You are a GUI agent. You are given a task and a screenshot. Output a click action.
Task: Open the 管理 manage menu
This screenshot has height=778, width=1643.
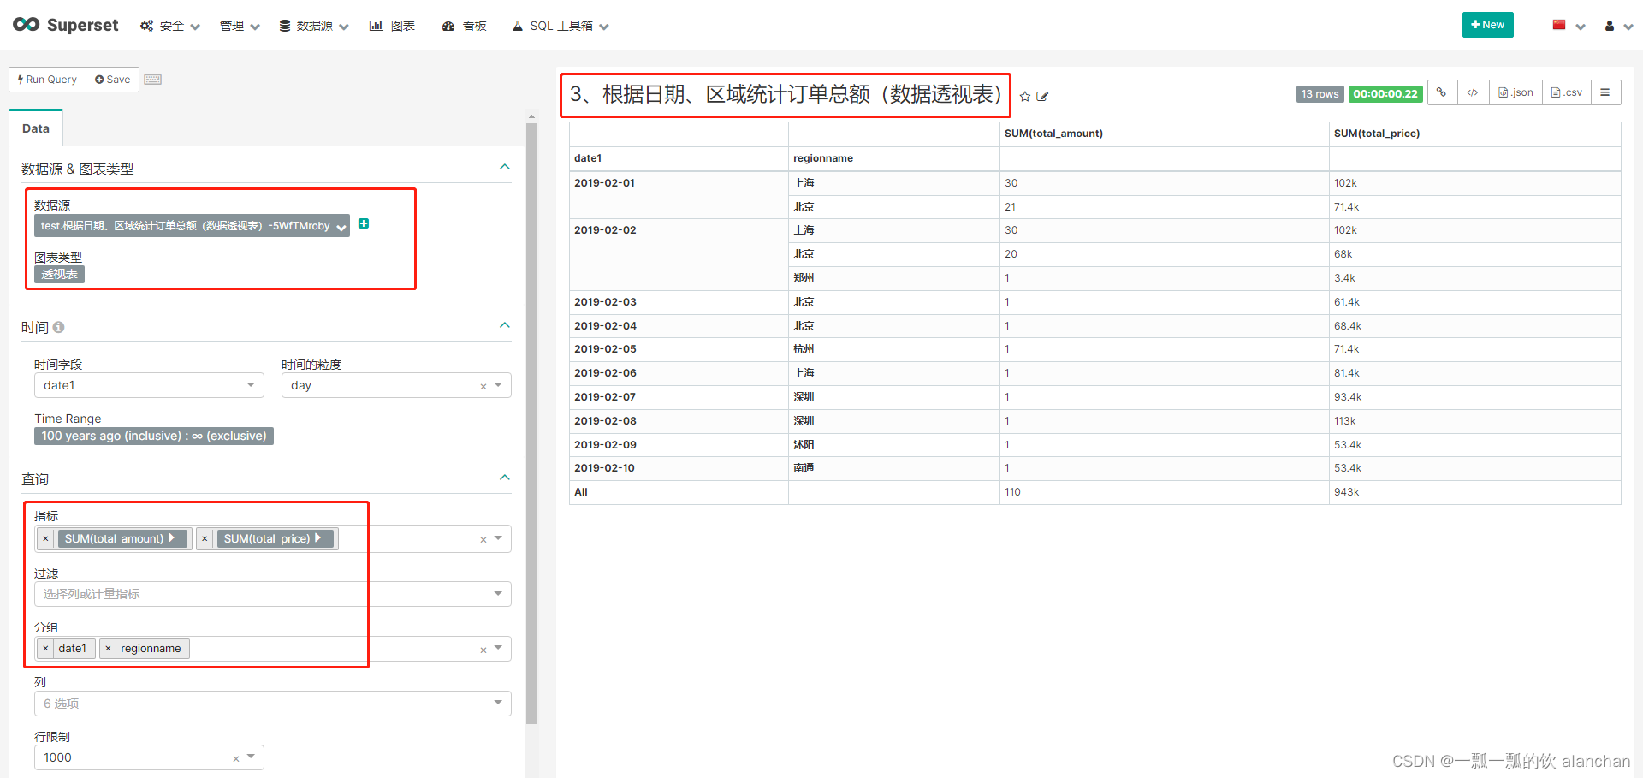240,26
